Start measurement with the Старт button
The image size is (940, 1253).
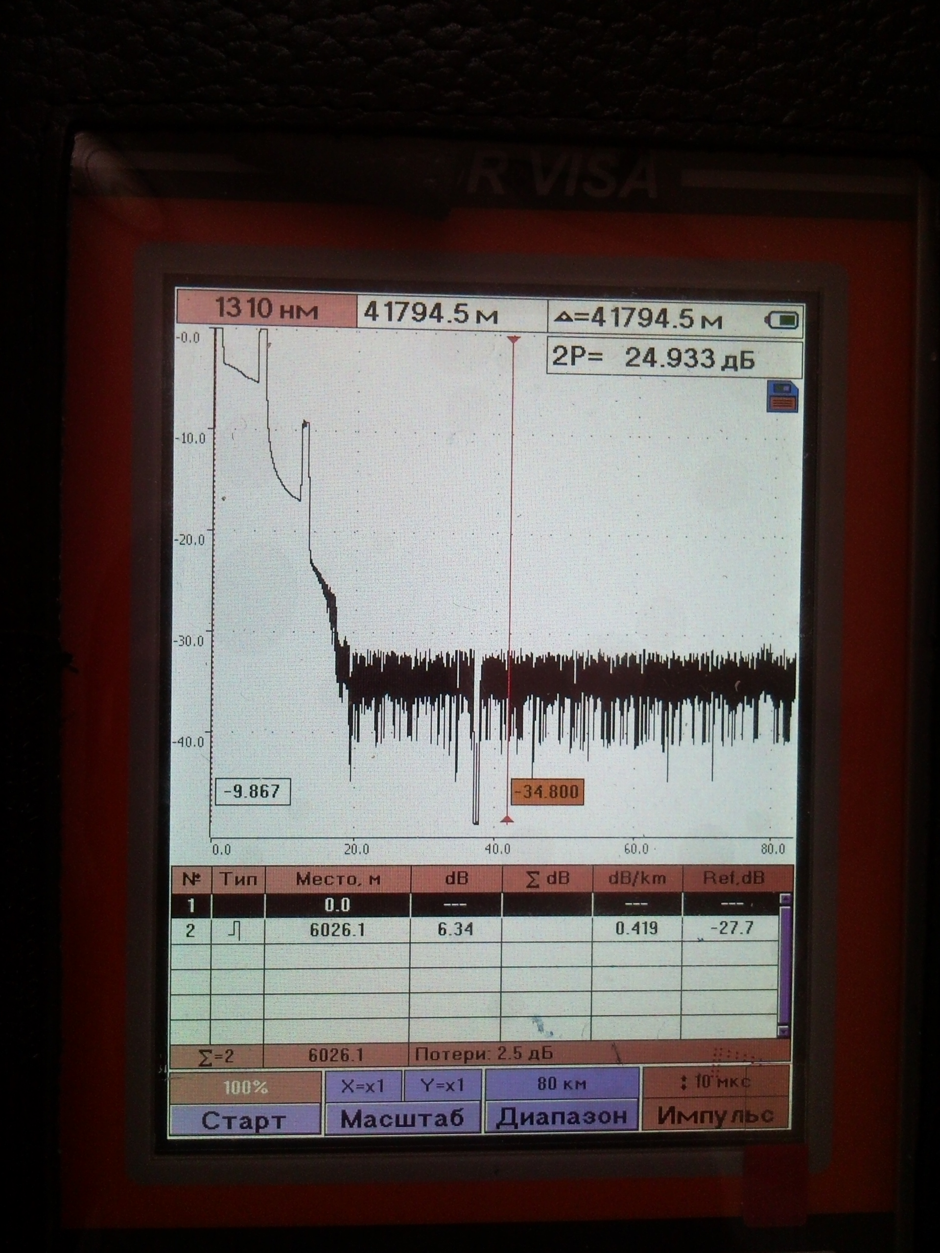coord(244,1119)
